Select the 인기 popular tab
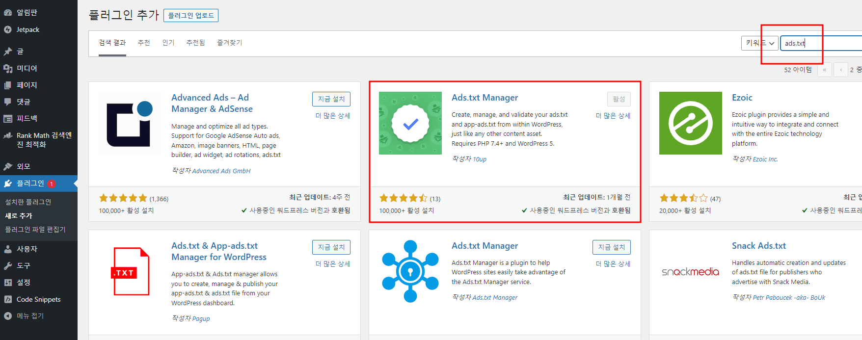The height and width of the screenshot is (340, 862). (x=168, y=43)
